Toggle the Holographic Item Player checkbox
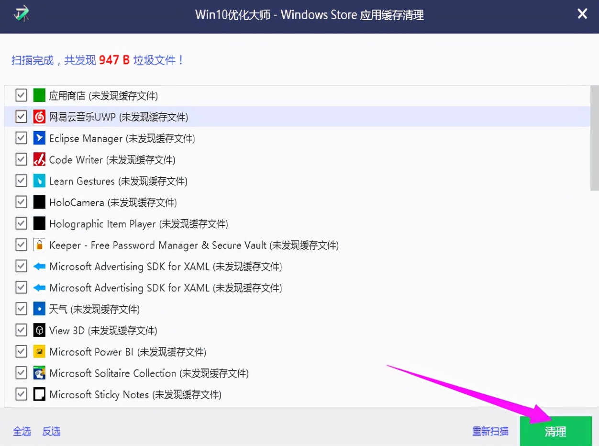This screenshot has width=599, height=446. 21,223
